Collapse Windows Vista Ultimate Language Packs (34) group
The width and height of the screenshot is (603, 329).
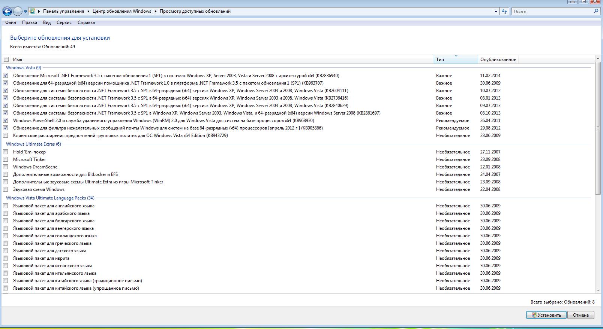pos(50,198)
